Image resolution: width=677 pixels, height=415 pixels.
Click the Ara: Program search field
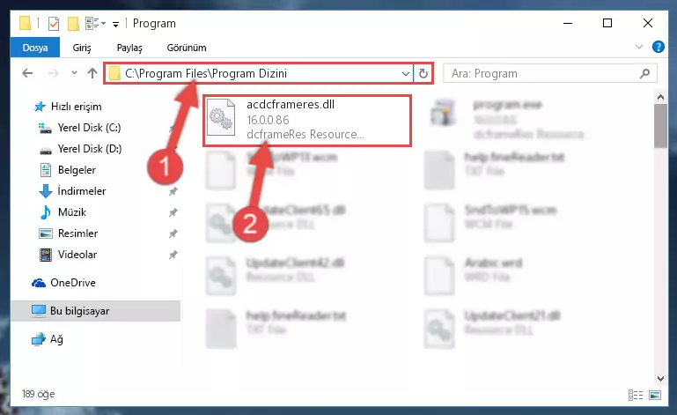[x=544, y=73]
